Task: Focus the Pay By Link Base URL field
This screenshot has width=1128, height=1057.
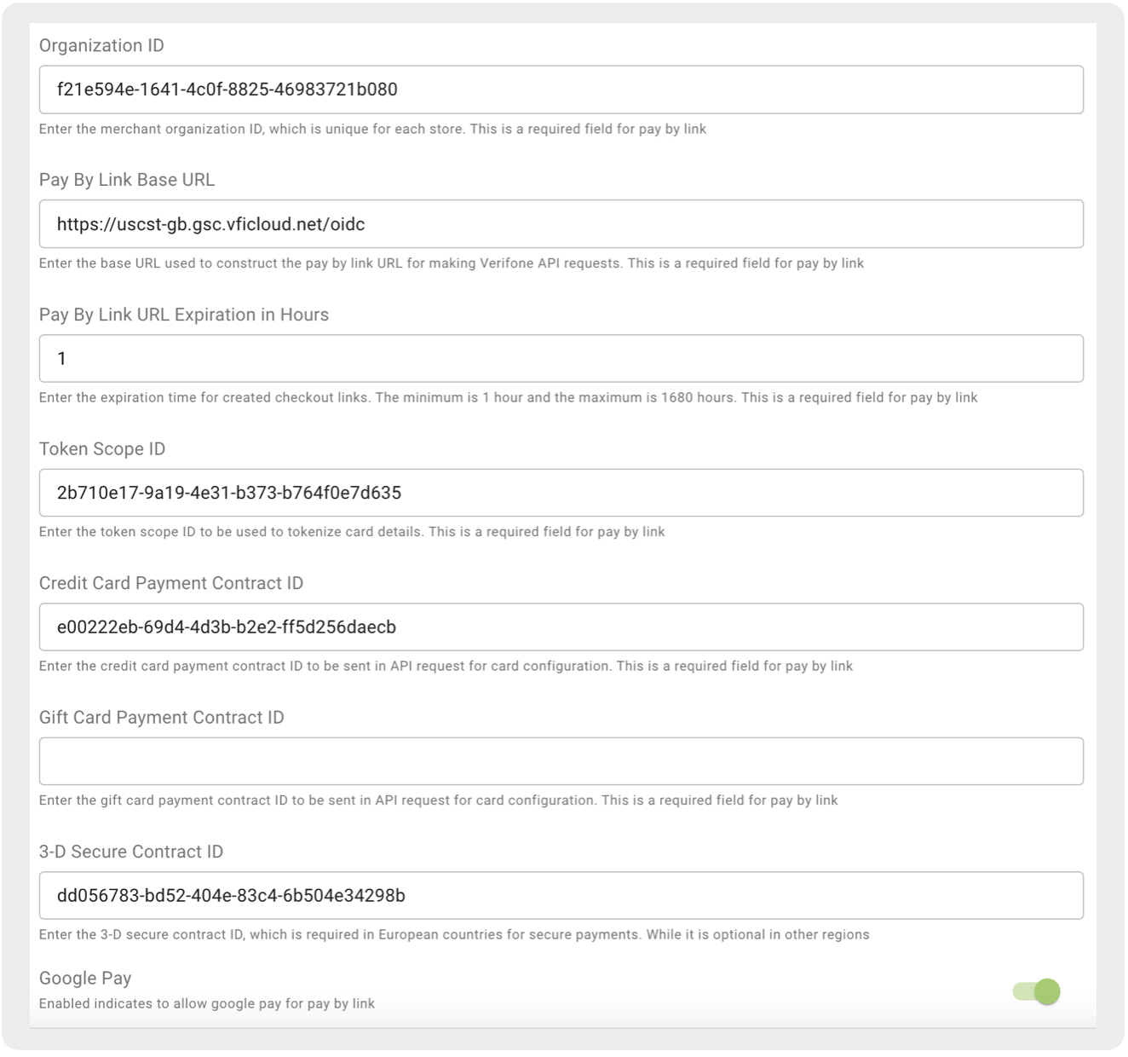Action: click(x=561, y=224)
